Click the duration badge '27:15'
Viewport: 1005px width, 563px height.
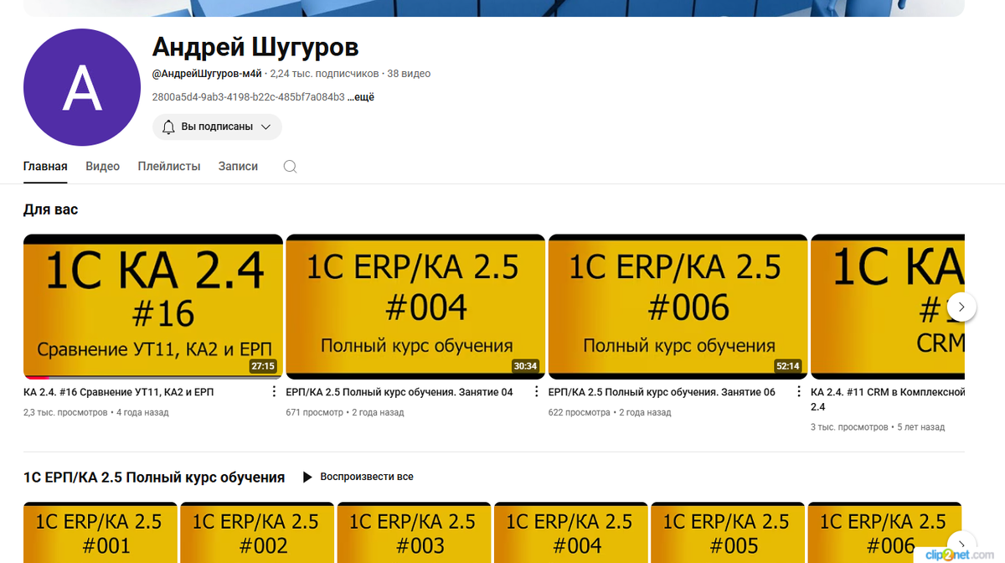(263, 366)
